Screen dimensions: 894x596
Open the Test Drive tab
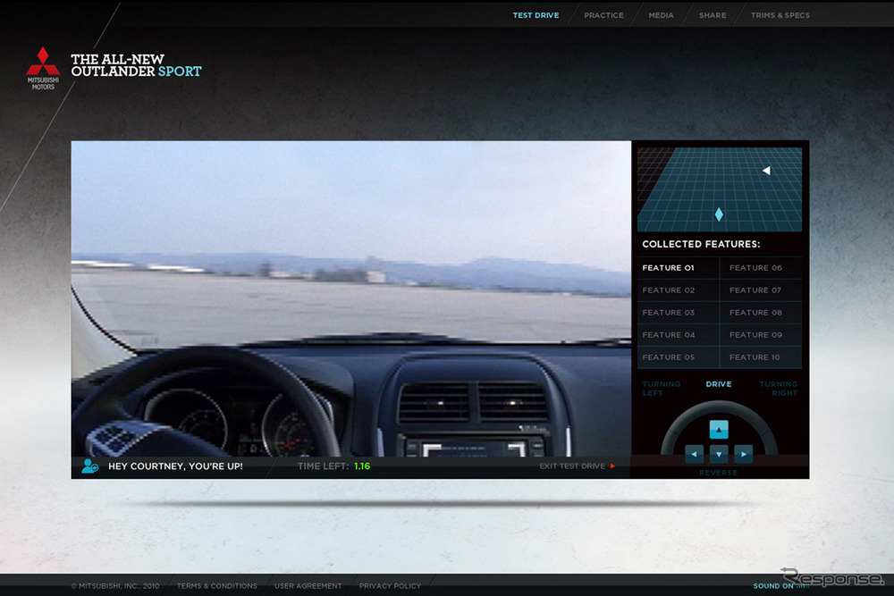[536, 15]
